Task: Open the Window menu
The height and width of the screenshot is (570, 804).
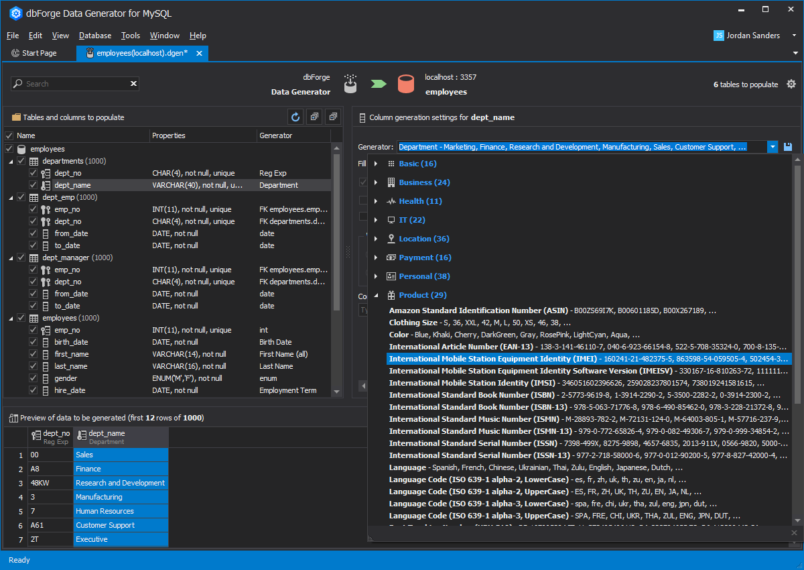Action: (165, 36)
